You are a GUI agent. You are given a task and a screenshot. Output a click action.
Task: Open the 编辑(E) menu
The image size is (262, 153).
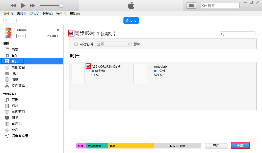coord(21,14)
